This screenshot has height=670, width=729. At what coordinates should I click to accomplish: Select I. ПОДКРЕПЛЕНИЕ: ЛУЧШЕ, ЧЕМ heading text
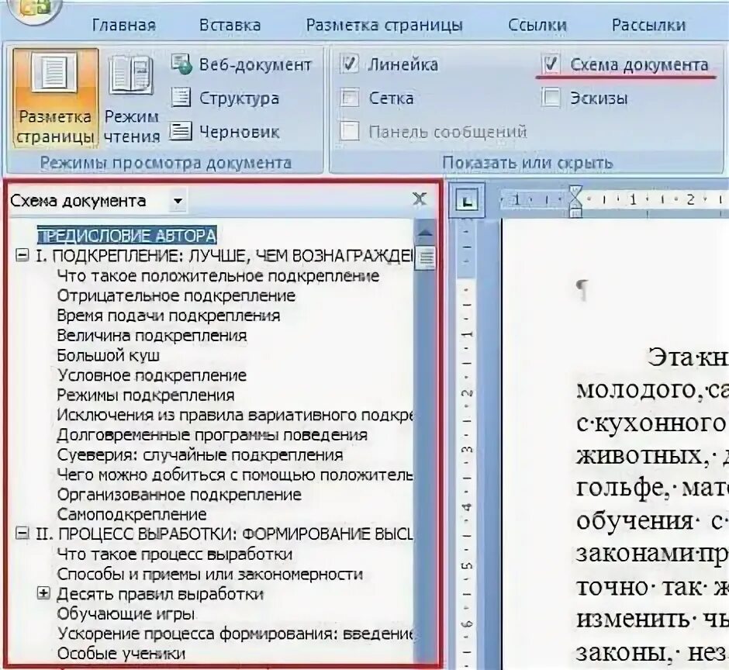225,256
